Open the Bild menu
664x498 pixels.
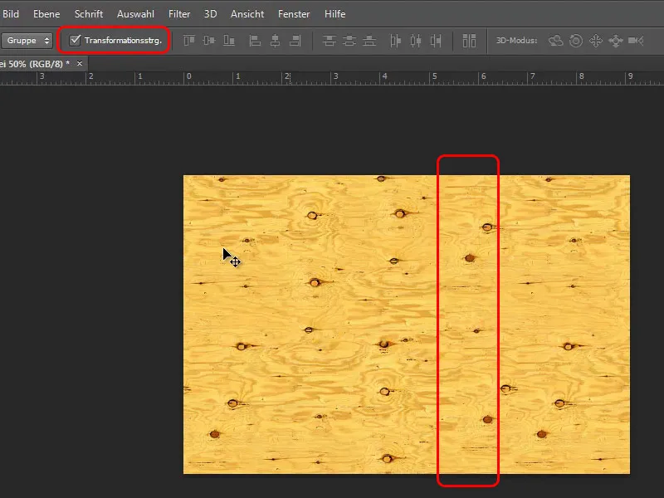pyautogui.click(x=11, y=14)
